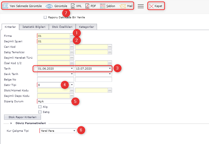Check the Satış checkbox

click(40, 112)
